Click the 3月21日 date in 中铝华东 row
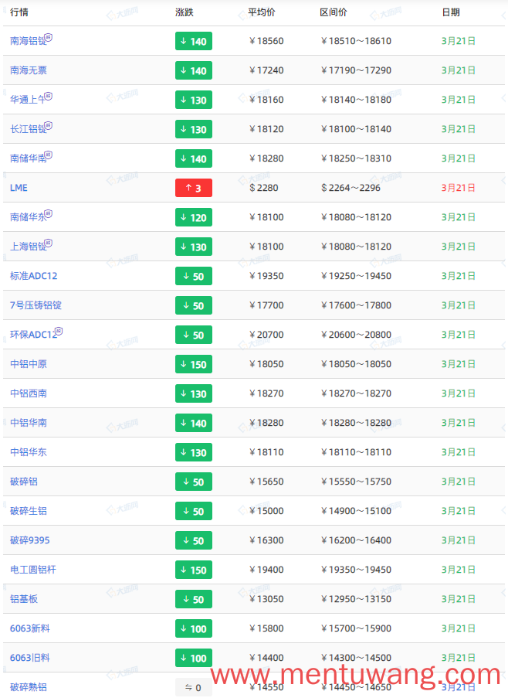508x698 pixels. [459, 452]
